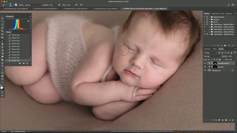
Task: Select the Brush tool in the toolbar
Action: pyautogui.click(x=2, y=41)
